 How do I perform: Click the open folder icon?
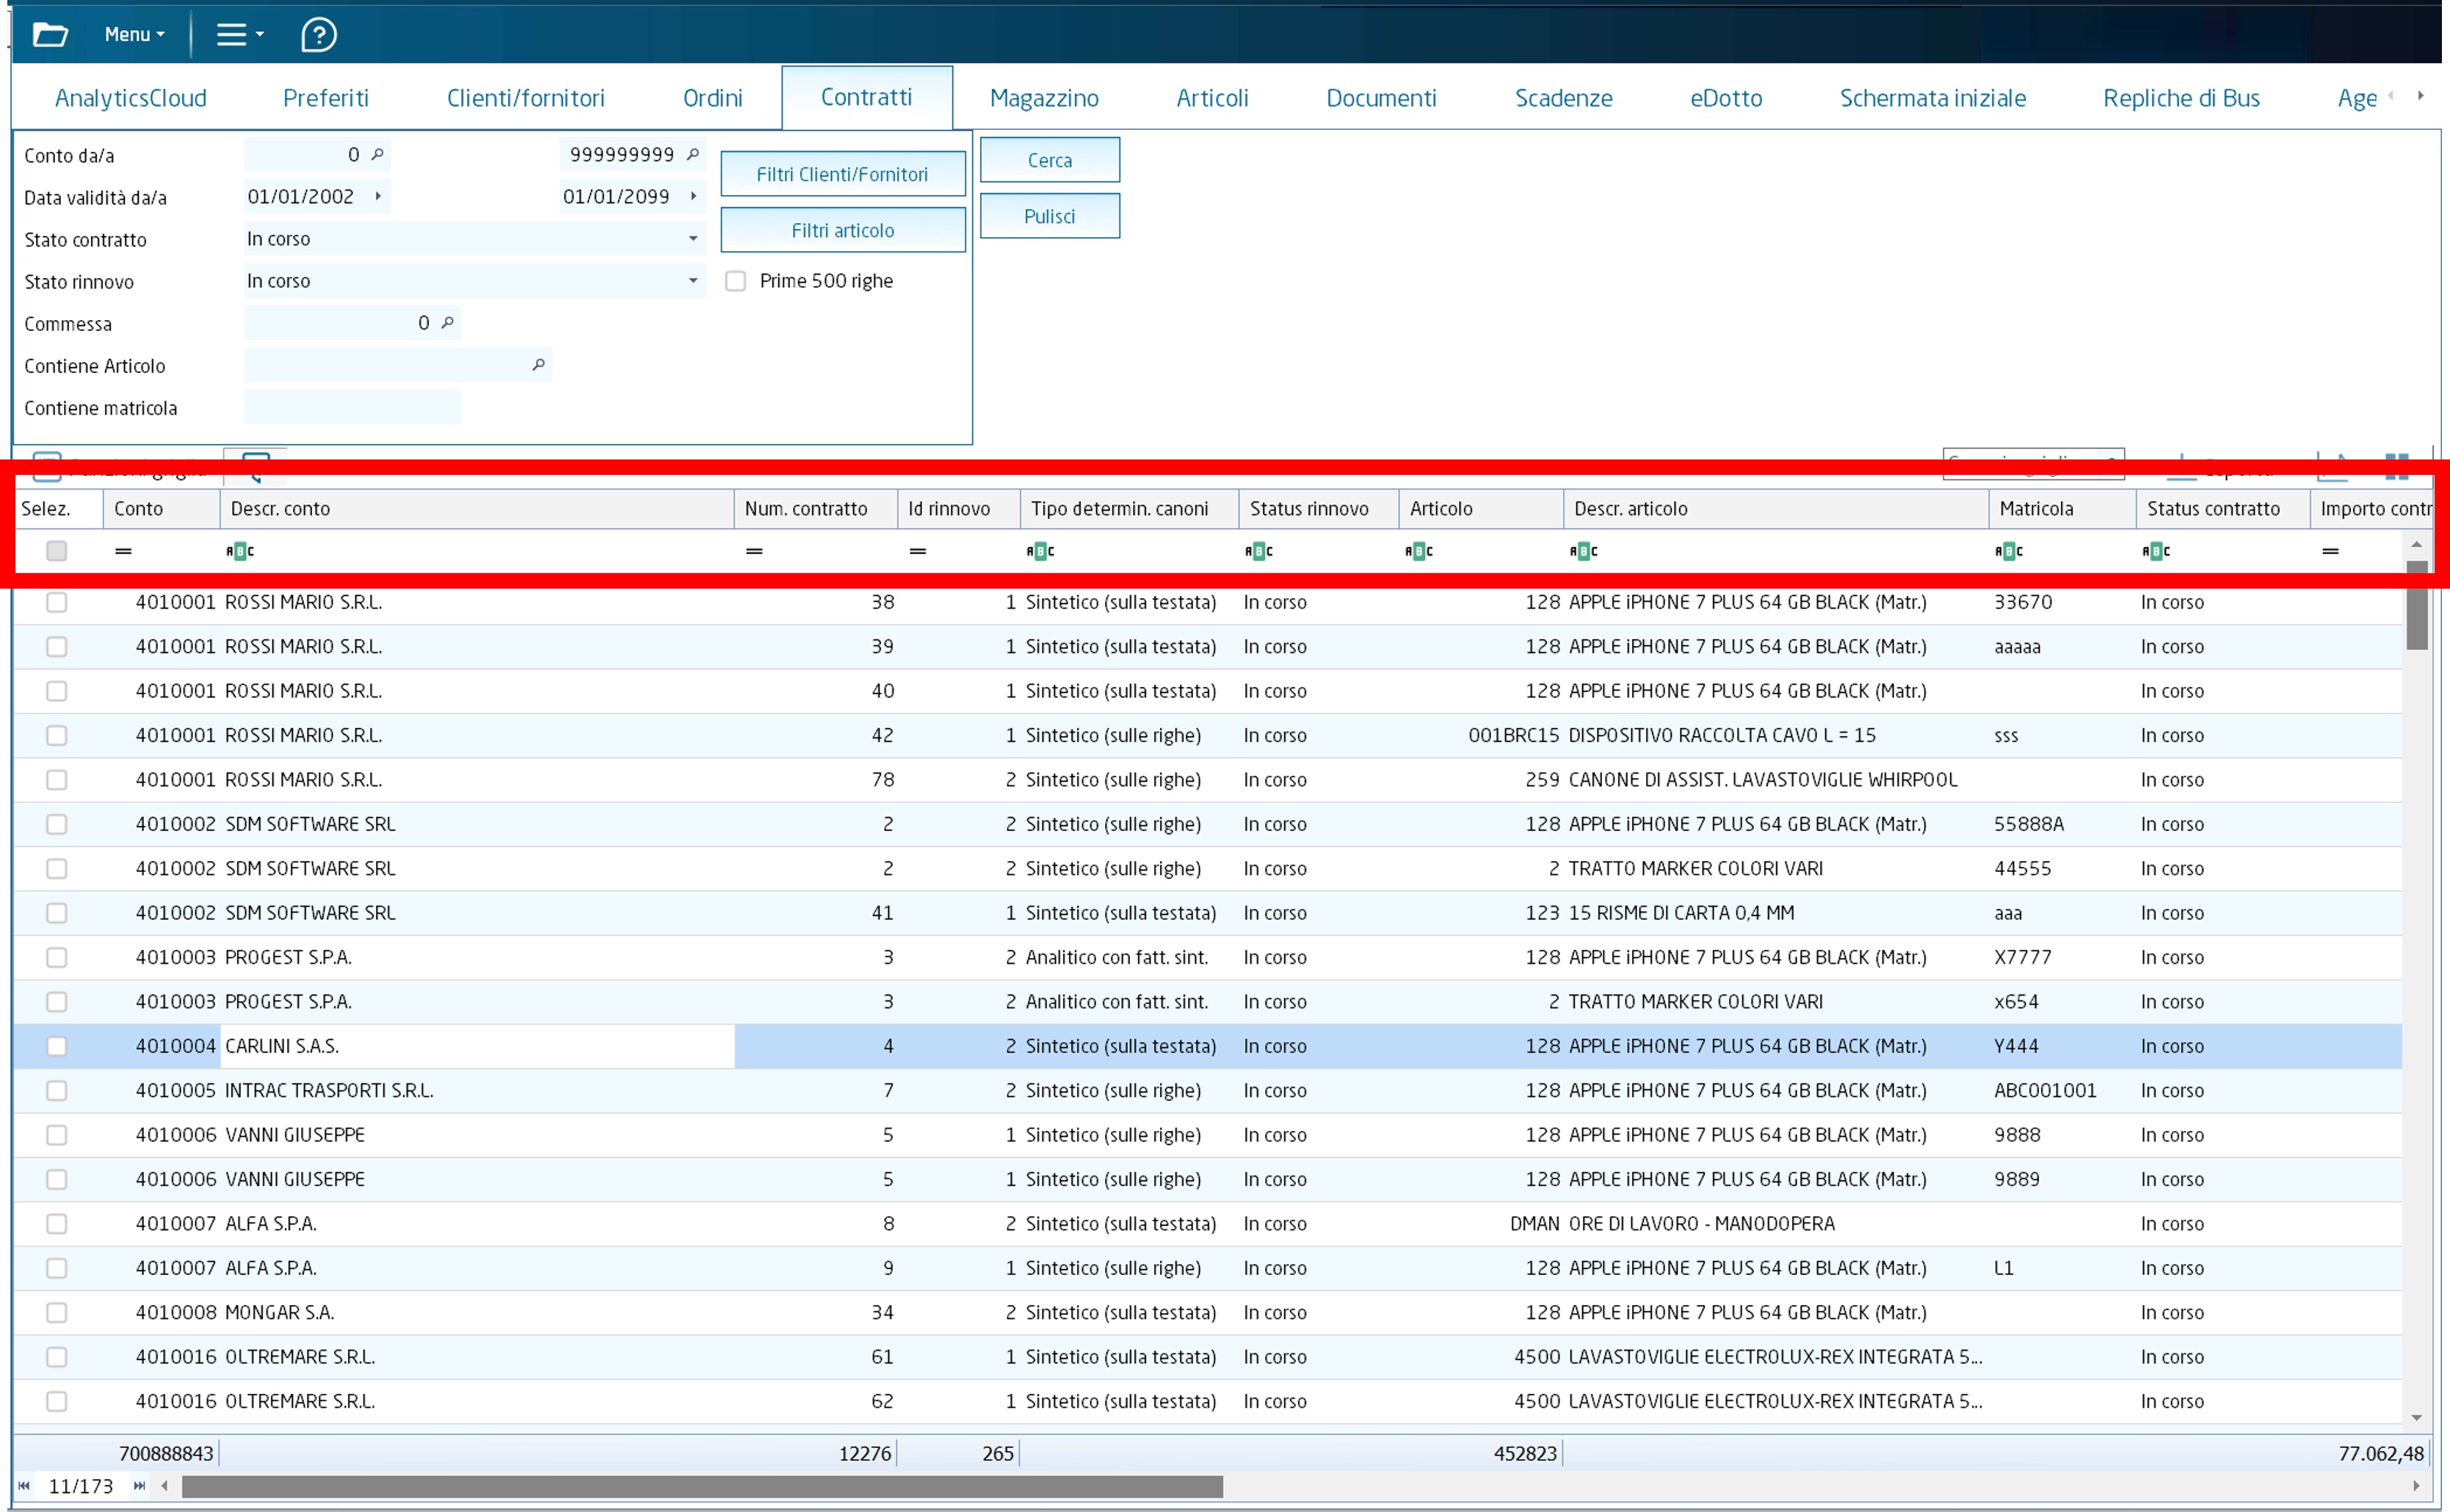click(x=50, y=35)
